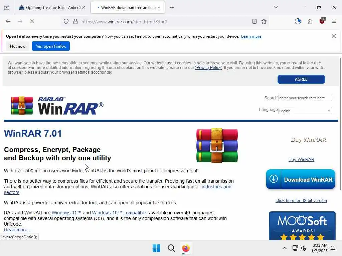The image size is (342, 256).
Task: Click the Buy WinRAR banner graphic
Action: 308,140
